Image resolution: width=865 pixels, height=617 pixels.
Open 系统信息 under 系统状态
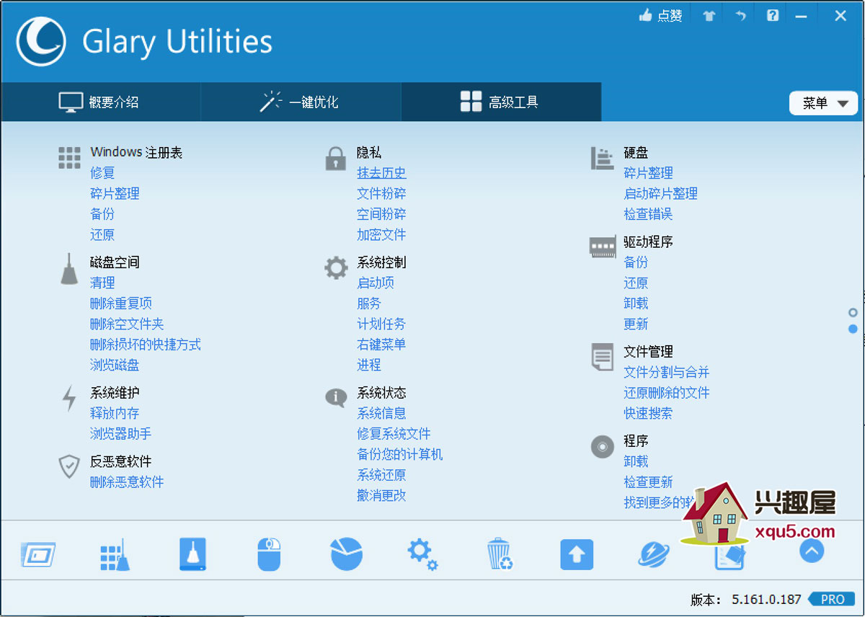[x=381, y=413]
